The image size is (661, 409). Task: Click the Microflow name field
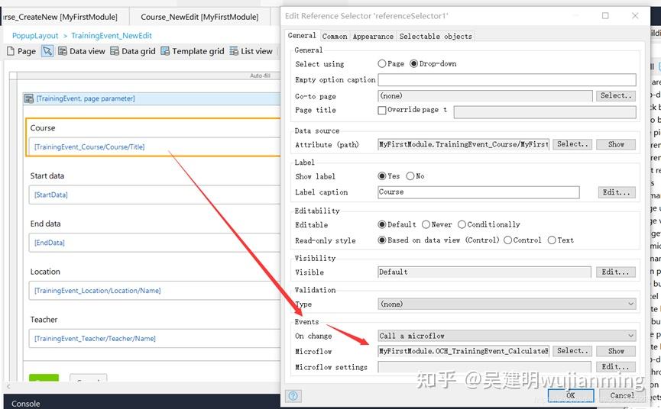click(x=463, y=351)
